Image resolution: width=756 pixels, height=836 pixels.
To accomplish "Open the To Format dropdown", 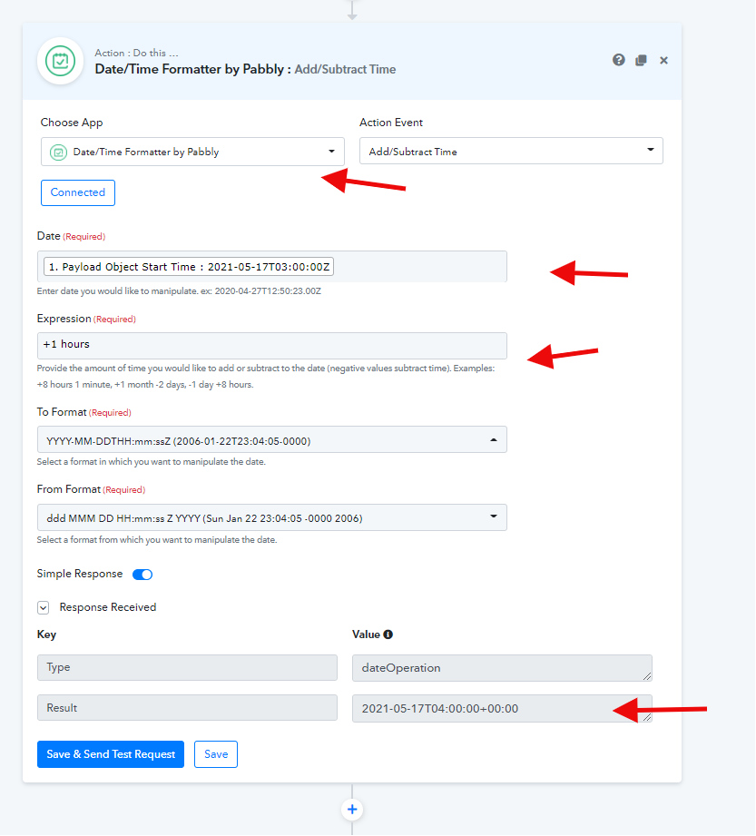I will coord(272,440).
